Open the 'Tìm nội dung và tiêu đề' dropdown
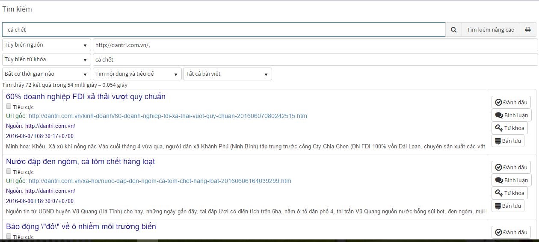The image size is (539, 242). (x=137, y=74)
